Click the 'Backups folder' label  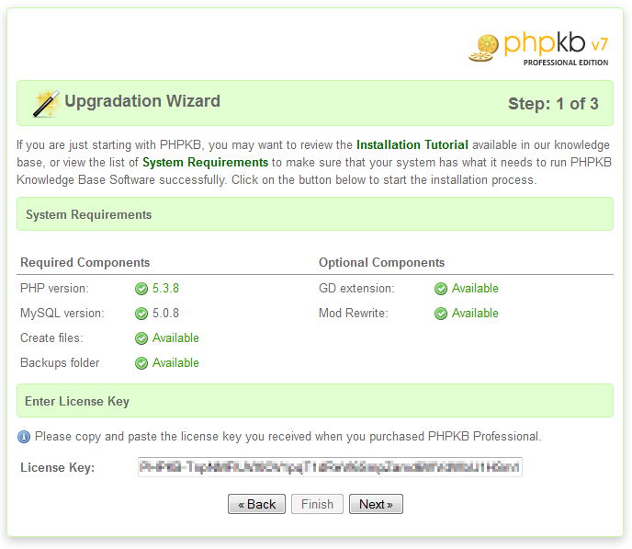[60, 363]
